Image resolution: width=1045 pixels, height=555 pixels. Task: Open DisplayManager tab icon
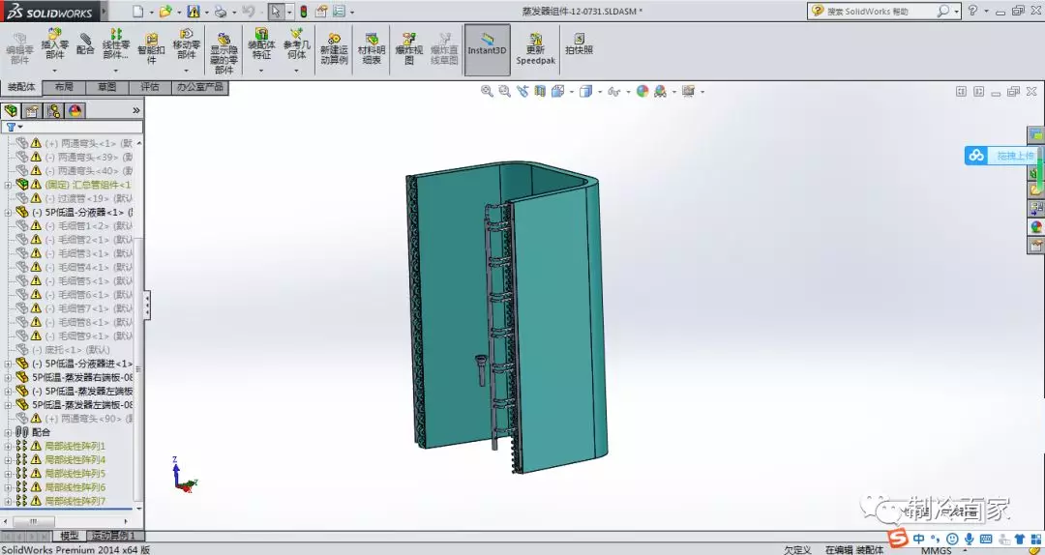[75, 110]
